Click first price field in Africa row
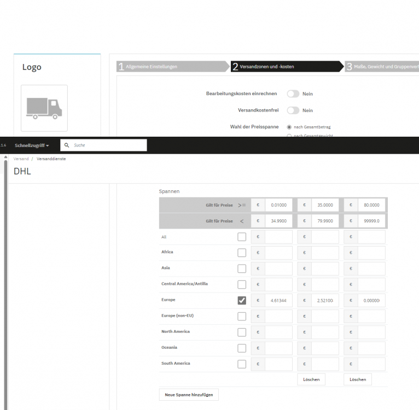The height and width of the screenshot is (410, 419). point(279,253)
